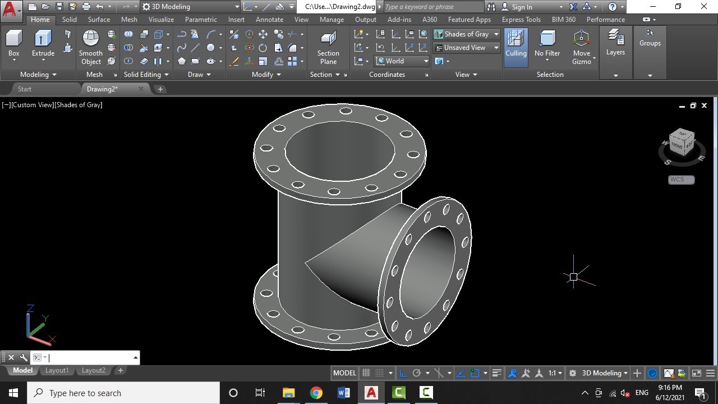
Task: Open the Unsaved View dropdown
Action: coord(467,48)
